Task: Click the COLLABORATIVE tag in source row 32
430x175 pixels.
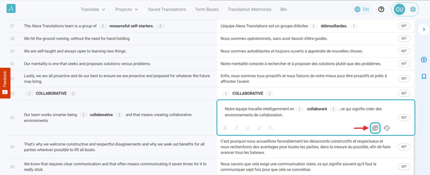Action: (x=51, y=93)
